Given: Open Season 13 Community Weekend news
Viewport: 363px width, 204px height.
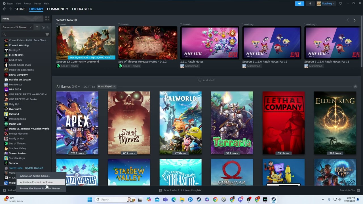Looking at the screenshot, I should (x=86, y=43).
